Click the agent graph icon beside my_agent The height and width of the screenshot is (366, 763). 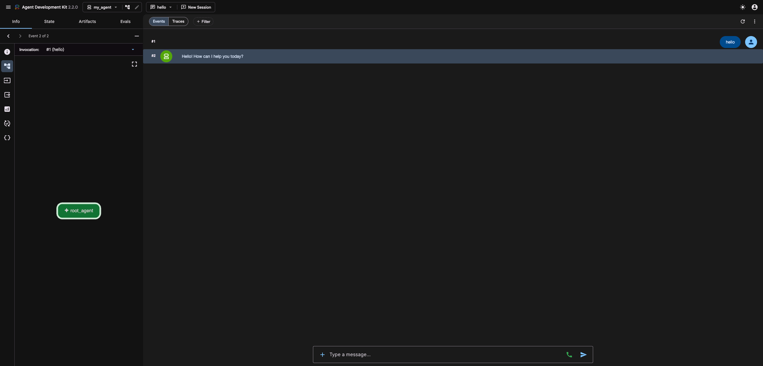point(128,7)
